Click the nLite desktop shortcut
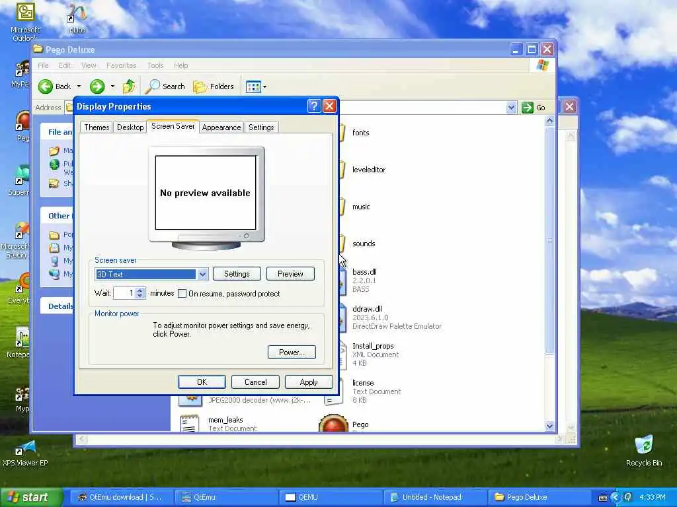The width and height of the screenshot is (677, 507). [77, 19]
